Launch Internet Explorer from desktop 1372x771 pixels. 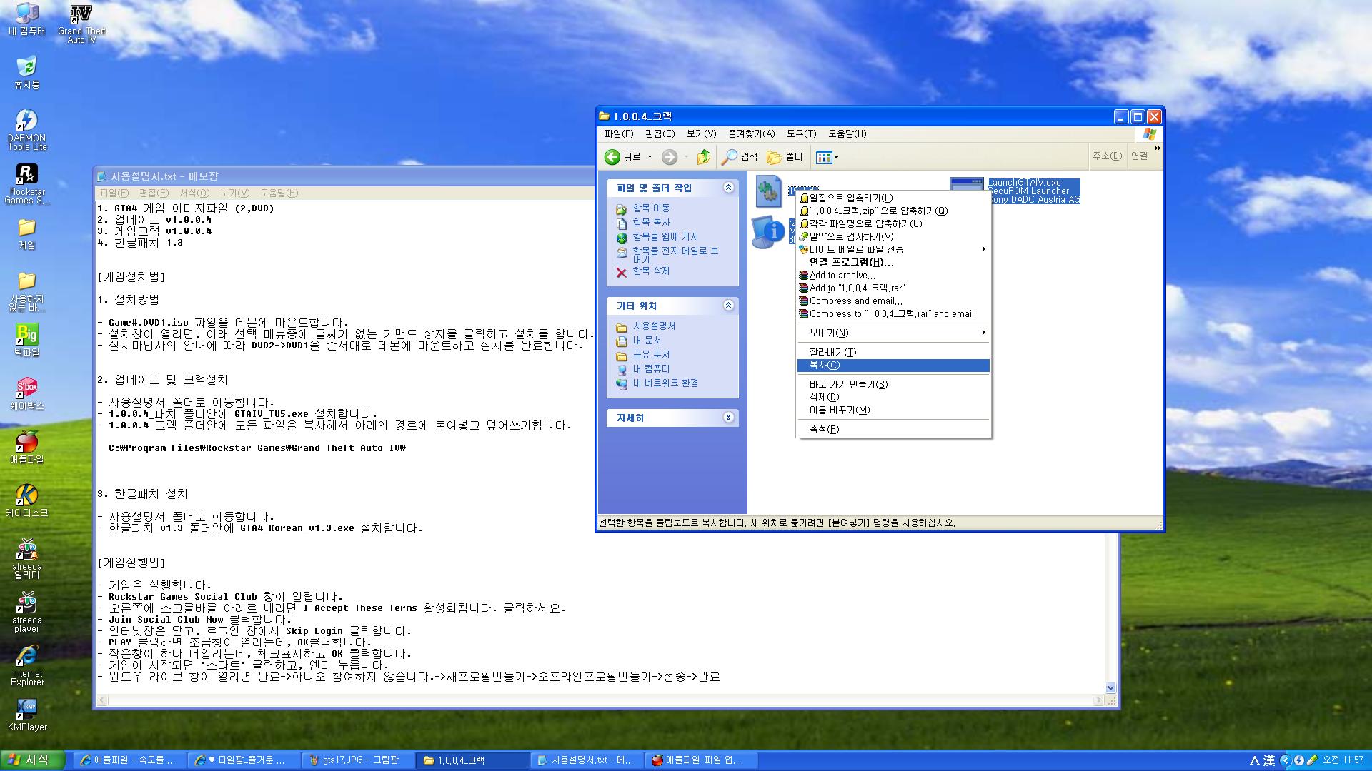(26, 665)
